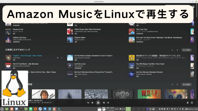The width and height of the screenshot is (198, 111).
Task: Toggle shuffle playback mode
Action: coord(108,103)
